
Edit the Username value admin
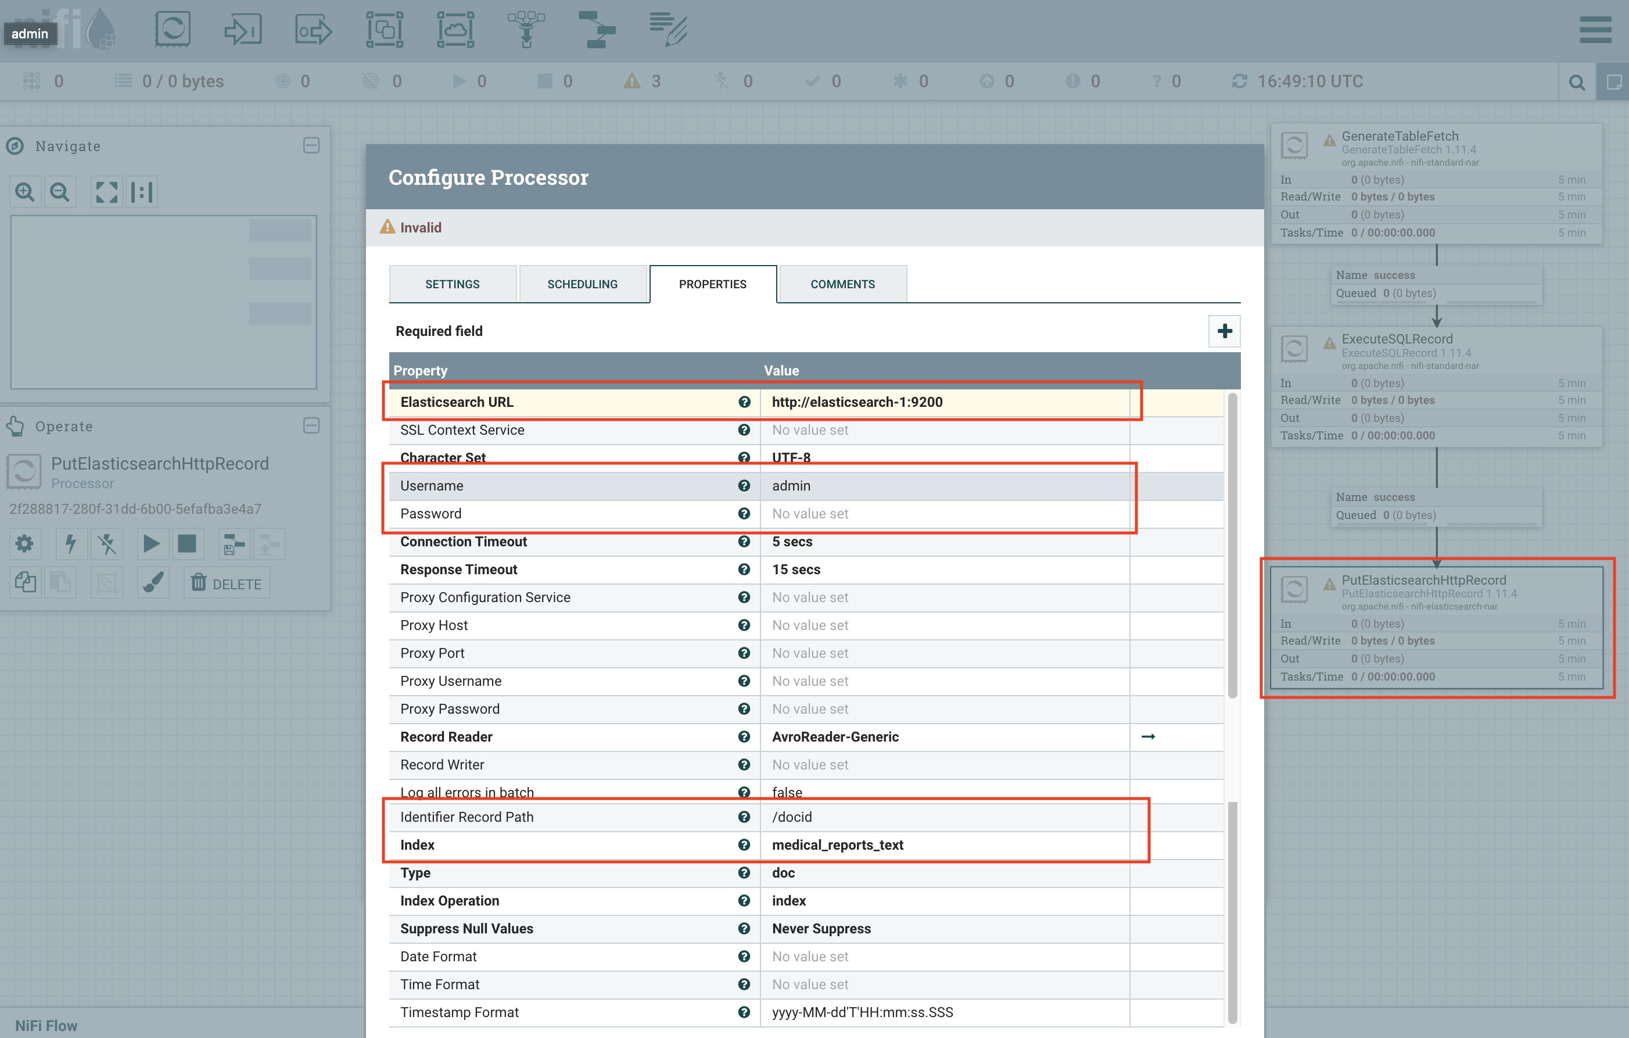click(x=945, y=486)
